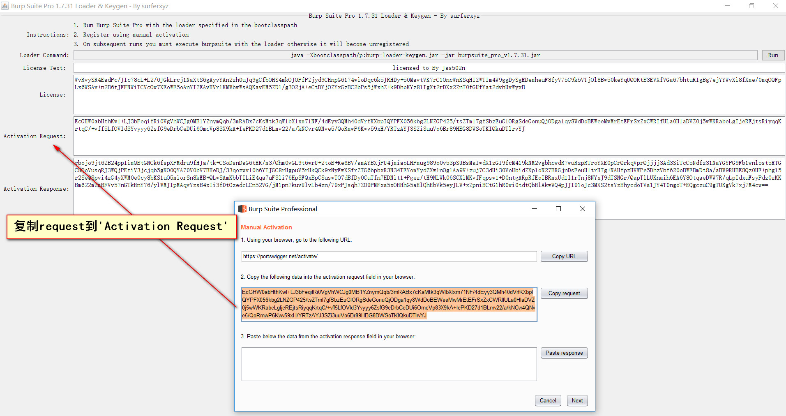Viewport: 786px width, 416px height.
Task: Focus the Loader Command field
Action: [415, 55]
